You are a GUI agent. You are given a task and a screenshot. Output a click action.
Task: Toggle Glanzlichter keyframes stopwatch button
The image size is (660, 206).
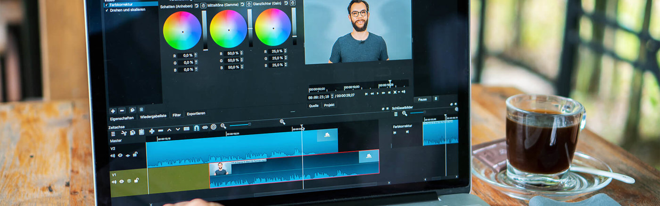click(x=293, y=3)
